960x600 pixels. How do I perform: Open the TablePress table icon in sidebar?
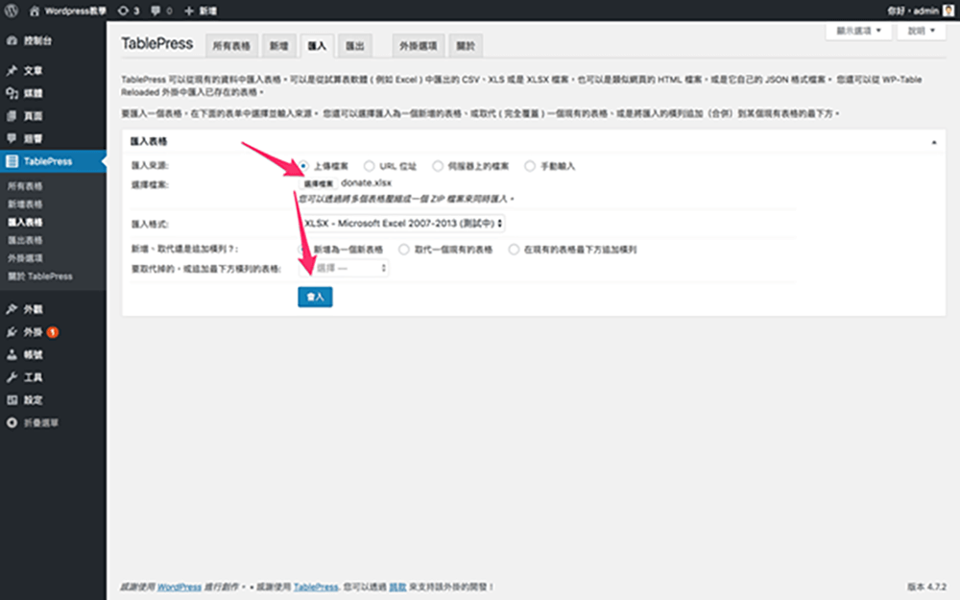point(12,161)
